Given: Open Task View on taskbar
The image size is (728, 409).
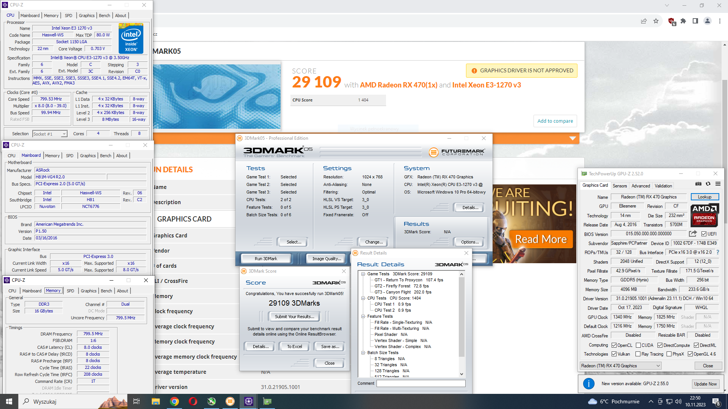Looking at the screenshot, I should tap(136, 401).
